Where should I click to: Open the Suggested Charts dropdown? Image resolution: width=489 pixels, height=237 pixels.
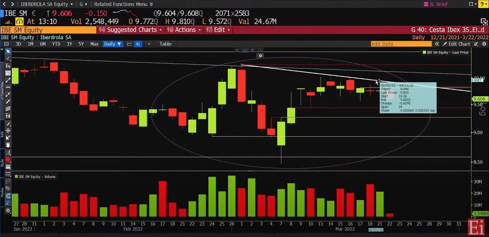click(x=131, y=30)
